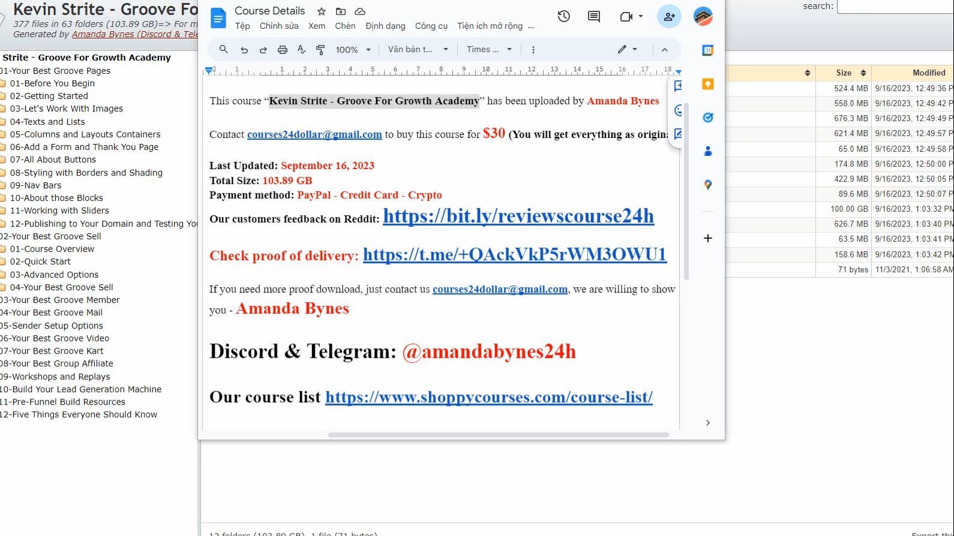Select 02-Getting Started folder
Screen dimensions: 954x536
(49, 96)
